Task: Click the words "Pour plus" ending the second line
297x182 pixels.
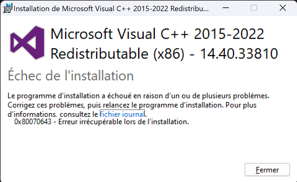Action: [241, 105]
